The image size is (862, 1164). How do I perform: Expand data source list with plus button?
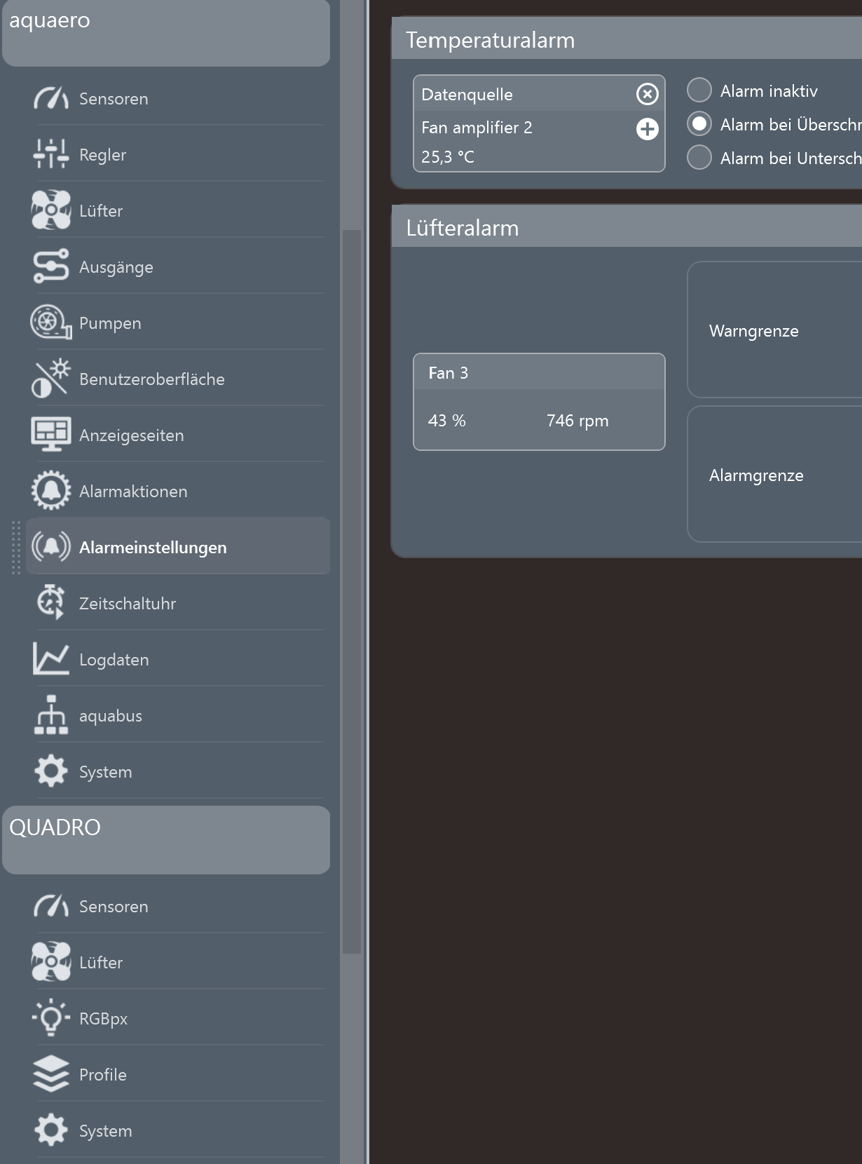(647, 129)
